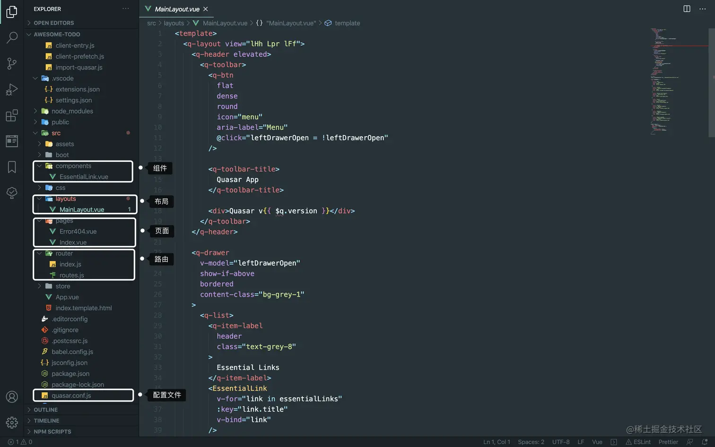The height and width of the screenshot is (447, 715).
Task: Open the router index.js file
Action: (81, 264)
